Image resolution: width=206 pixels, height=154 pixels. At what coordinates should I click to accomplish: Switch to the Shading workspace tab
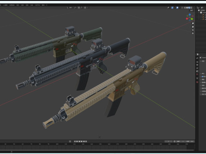(18, 5)
